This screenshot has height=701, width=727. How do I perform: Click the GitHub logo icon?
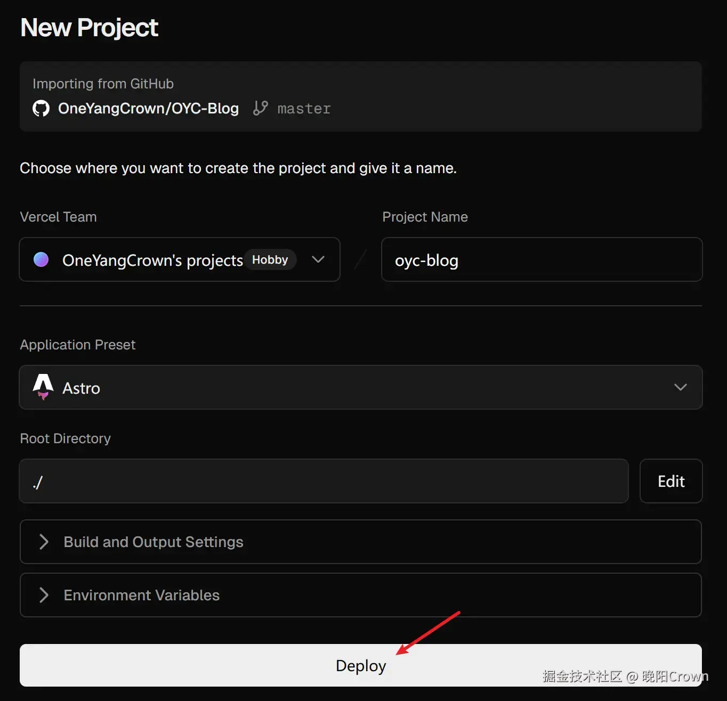pyautogui.click(x=41, y=109)
